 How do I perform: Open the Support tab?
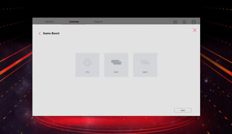[x=98, y=22]
